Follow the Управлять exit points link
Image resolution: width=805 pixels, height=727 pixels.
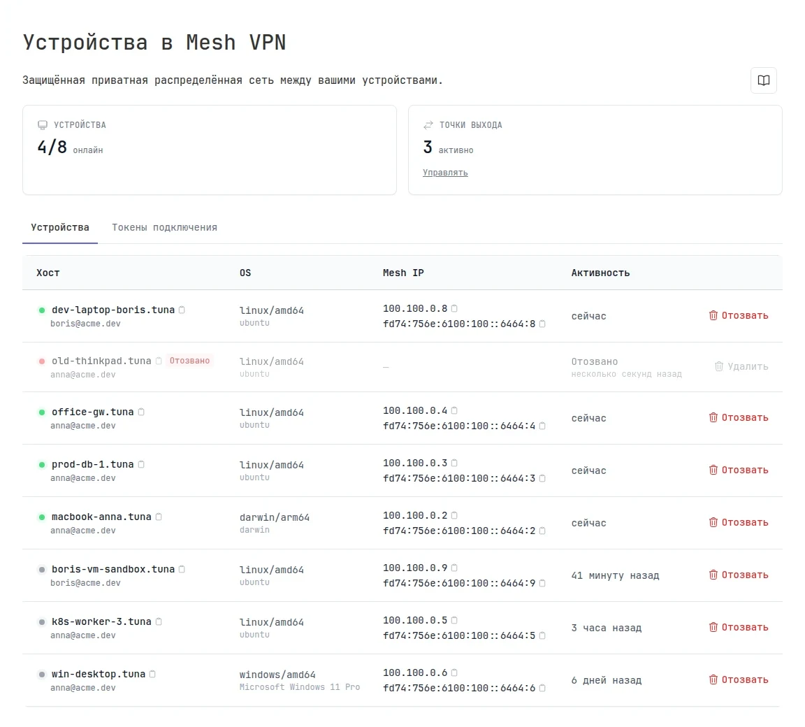tap(445, 173)
